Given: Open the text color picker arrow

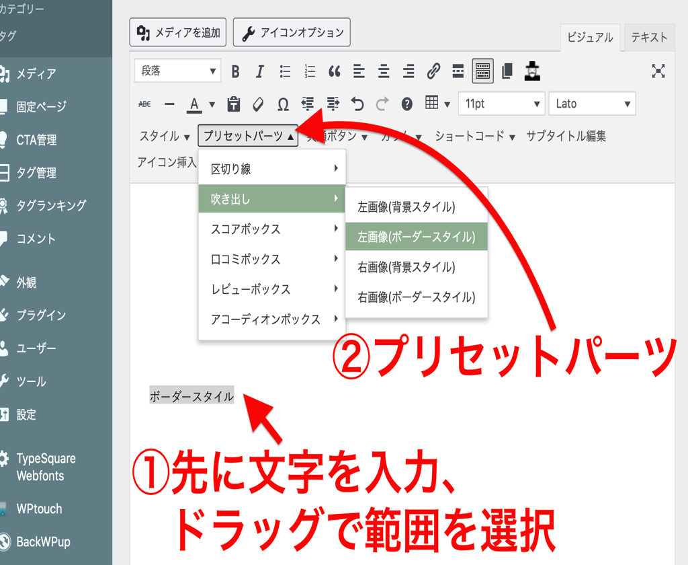Looking at the screenshot, I should [x=212, y=104].
